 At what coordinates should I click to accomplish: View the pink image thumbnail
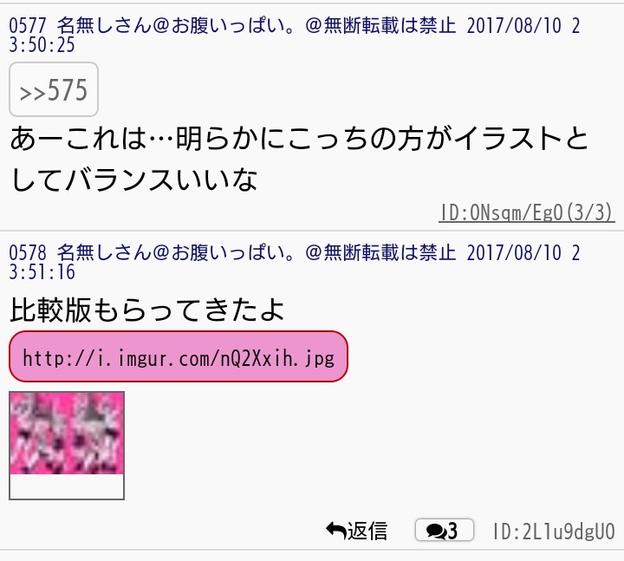[67, 433]
